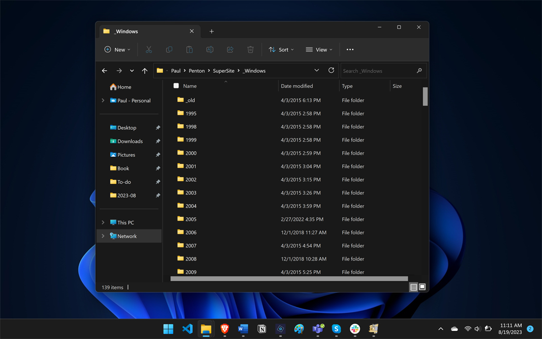Click the Share icon in toolbar
This screenshot has width=542, height=339.
230,49
